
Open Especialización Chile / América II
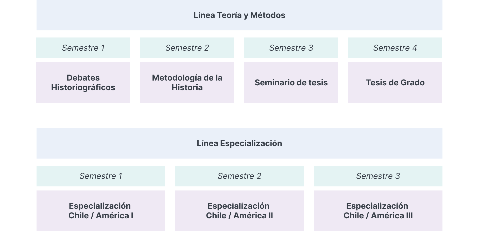[239, 211]
